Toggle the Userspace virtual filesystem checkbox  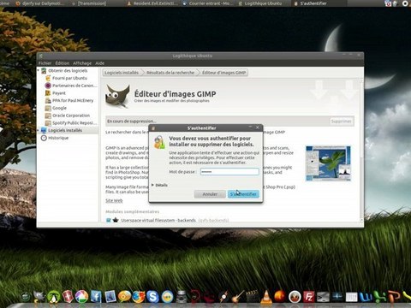point(109,220)
